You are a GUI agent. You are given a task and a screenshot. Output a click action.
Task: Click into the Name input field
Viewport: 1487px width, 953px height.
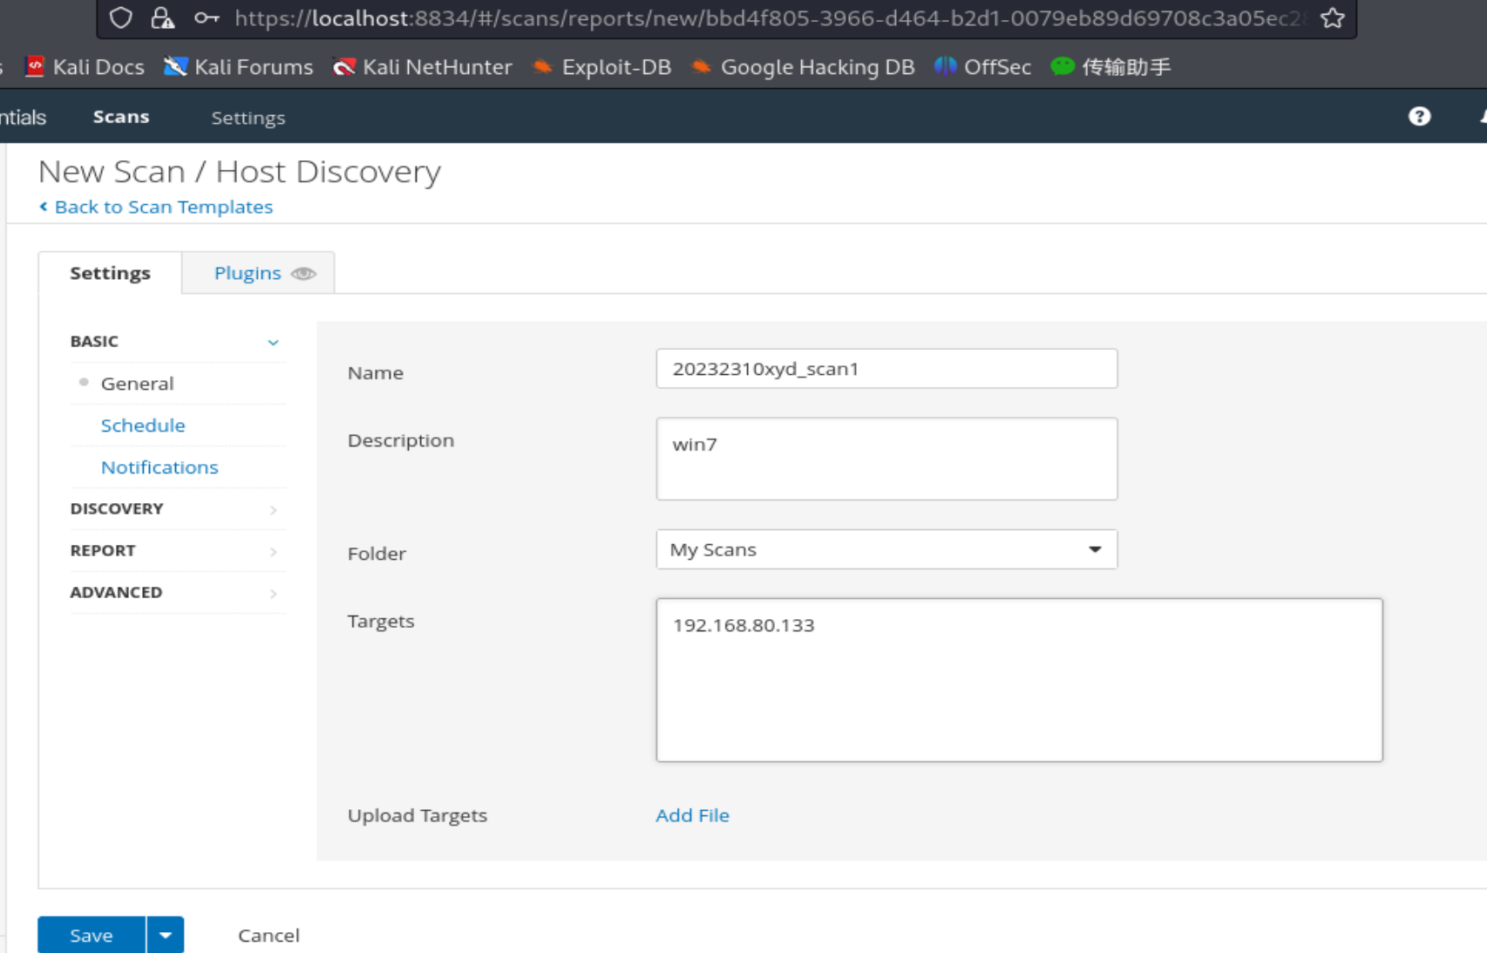(x=886, y=369)
